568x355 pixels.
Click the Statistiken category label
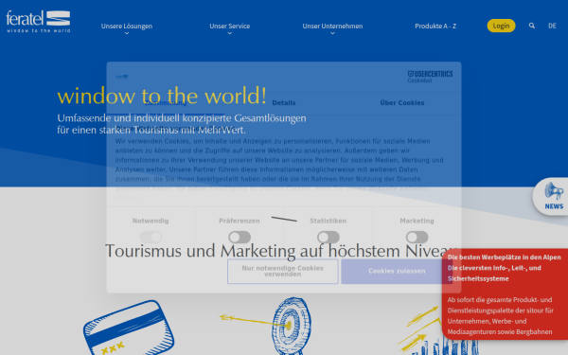coord(328,221)
